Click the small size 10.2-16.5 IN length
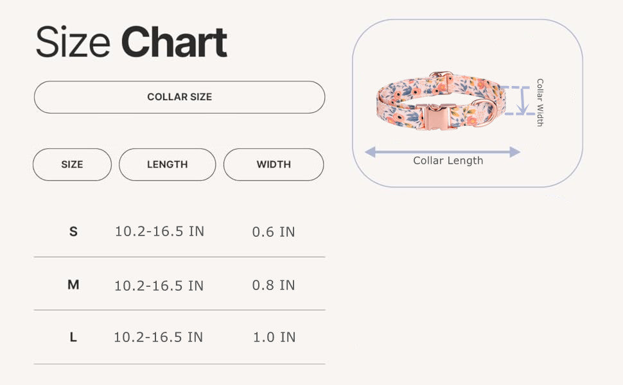Image resolution: width=623 pixels, height=385 pixels. 159,232
